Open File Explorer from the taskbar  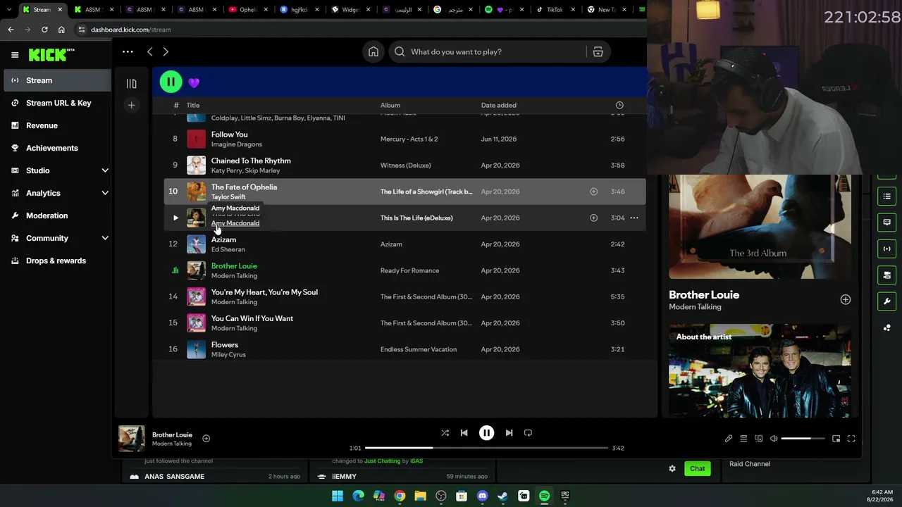pos(420,496)
